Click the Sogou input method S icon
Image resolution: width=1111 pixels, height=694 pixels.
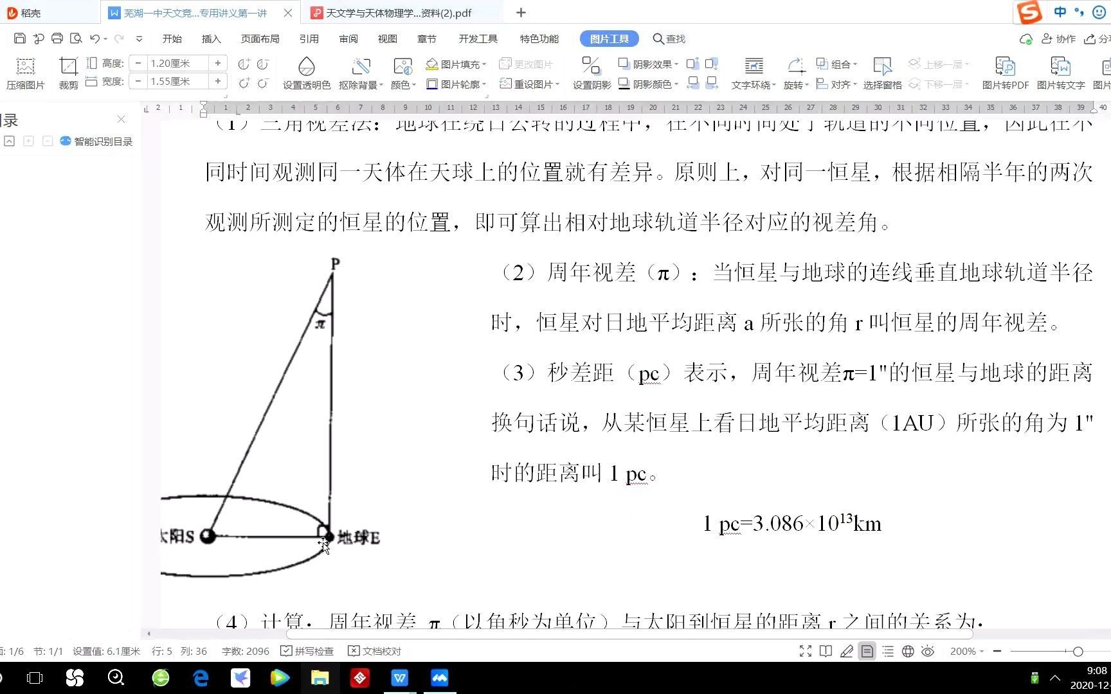pos(1029,12)
